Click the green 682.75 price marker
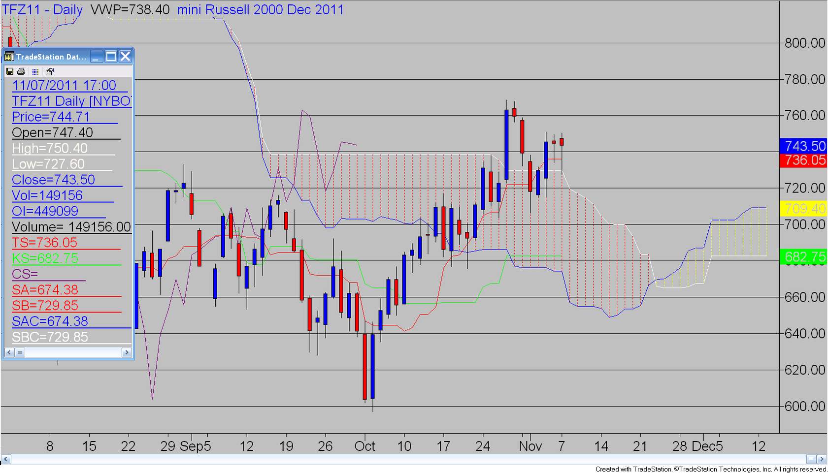828x473 pixels. [804, 257]
